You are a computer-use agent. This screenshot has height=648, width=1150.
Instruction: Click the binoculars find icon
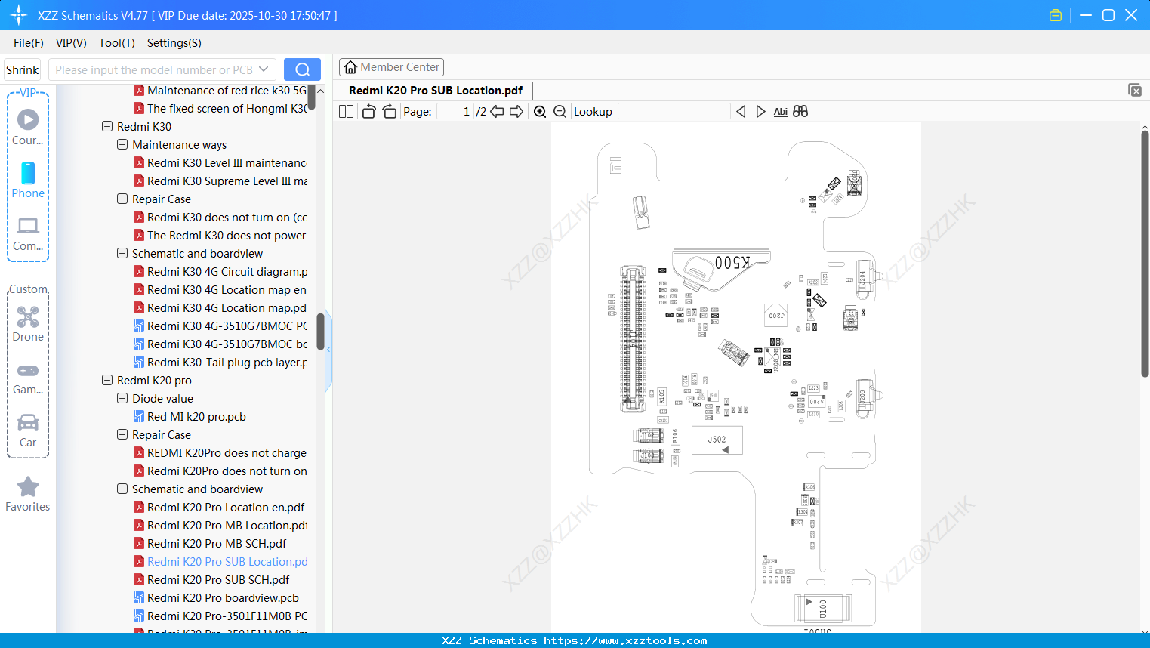coord(800,112)
